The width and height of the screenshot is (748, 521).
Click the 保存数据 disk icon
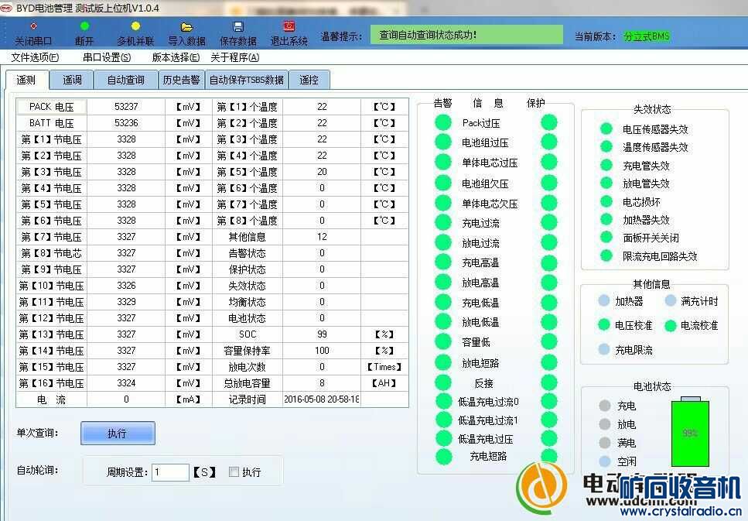tap(238, 27)
